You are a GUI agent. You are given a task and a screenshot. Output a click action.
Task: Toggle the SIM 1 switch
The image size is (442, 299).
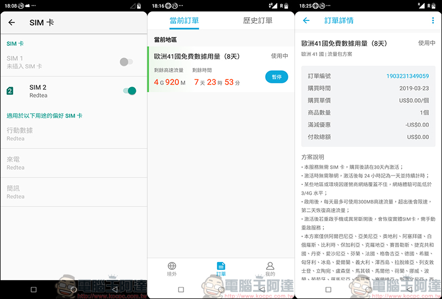pyautogui.click(x=127, y=62)
